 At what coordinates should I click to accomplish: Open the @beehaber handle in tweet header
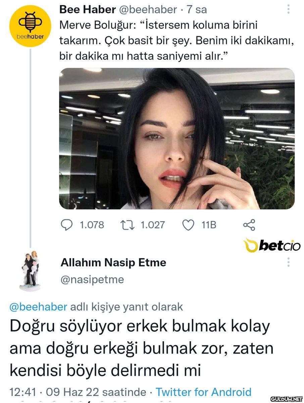click(148, 9)
